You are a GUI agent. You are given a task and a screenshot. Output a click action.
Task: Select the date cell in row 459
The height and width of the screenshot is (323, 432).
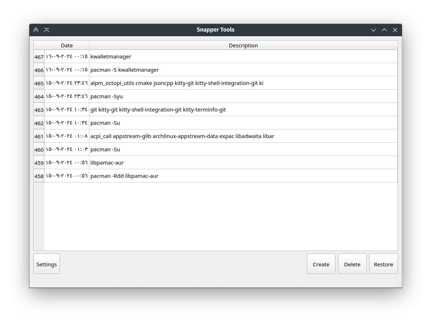[67, 163]
